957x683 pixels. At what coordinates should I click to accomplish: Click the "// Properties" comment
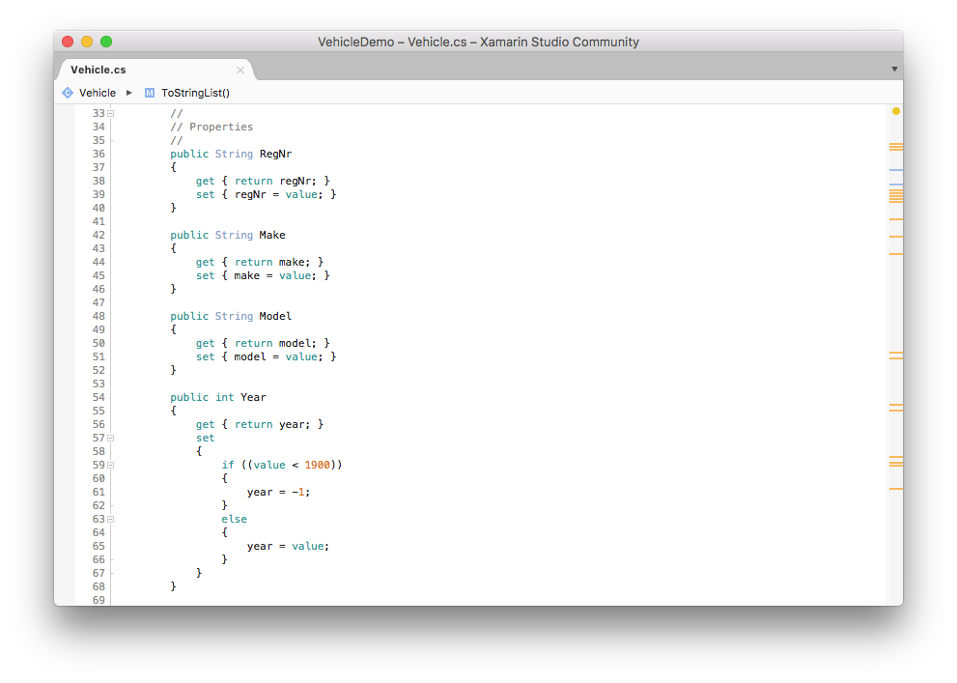tap(211, 127)
